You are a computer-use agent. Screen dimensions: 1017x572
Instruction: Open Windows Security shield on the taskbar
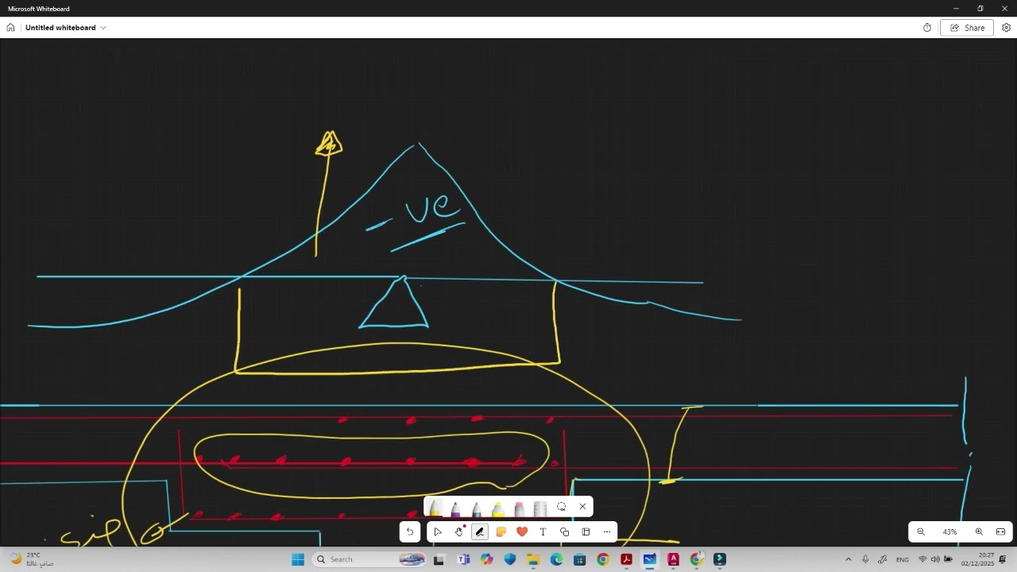pyautogui.click(x=509, y=559)
